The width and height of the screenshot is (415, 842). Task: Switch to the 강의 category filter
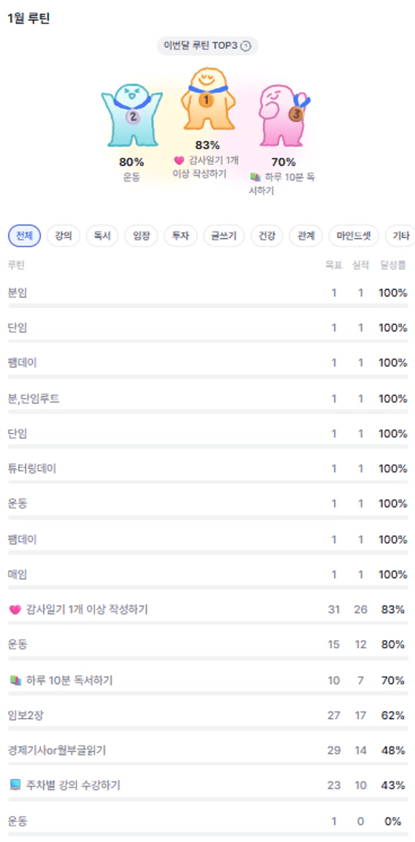(x=63, y=236)
